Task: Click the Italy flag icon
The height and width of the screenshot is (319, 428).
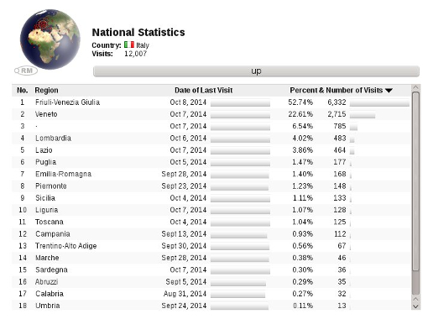Action: click(129, 44)
